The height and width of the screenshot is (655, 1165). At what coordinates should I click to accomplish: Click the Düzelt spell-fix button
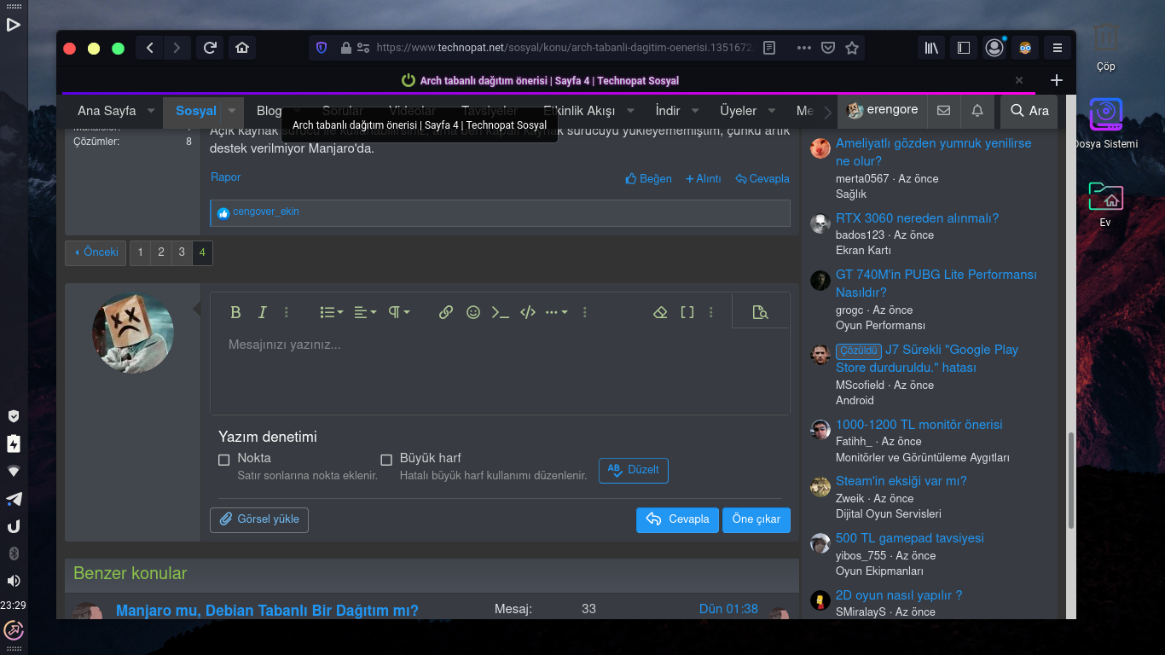pos(634,470)
